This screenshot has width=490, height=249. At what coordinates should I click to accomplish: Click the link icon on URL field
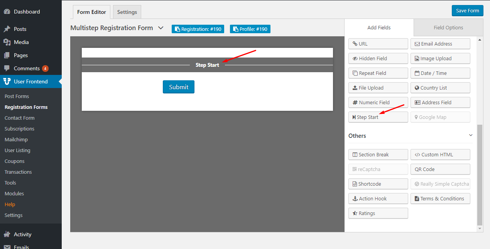[355, 44]
